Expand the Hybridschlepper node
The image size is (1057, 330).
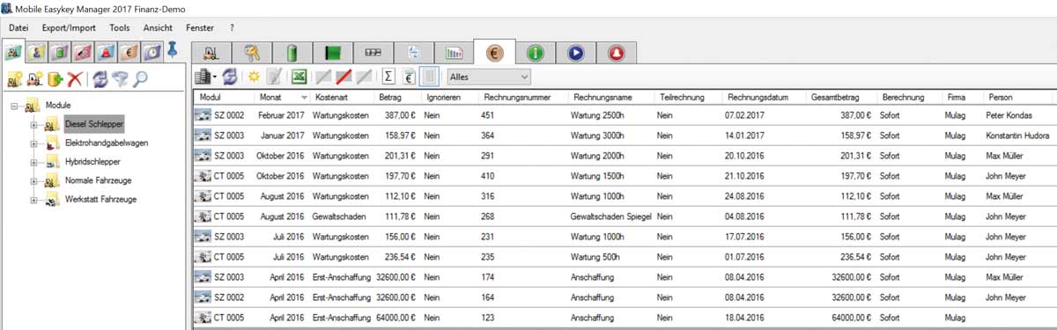point(34,162)
